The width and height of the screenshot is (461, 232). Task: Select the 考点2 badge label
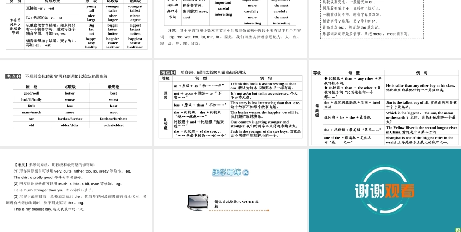(13, 77)
